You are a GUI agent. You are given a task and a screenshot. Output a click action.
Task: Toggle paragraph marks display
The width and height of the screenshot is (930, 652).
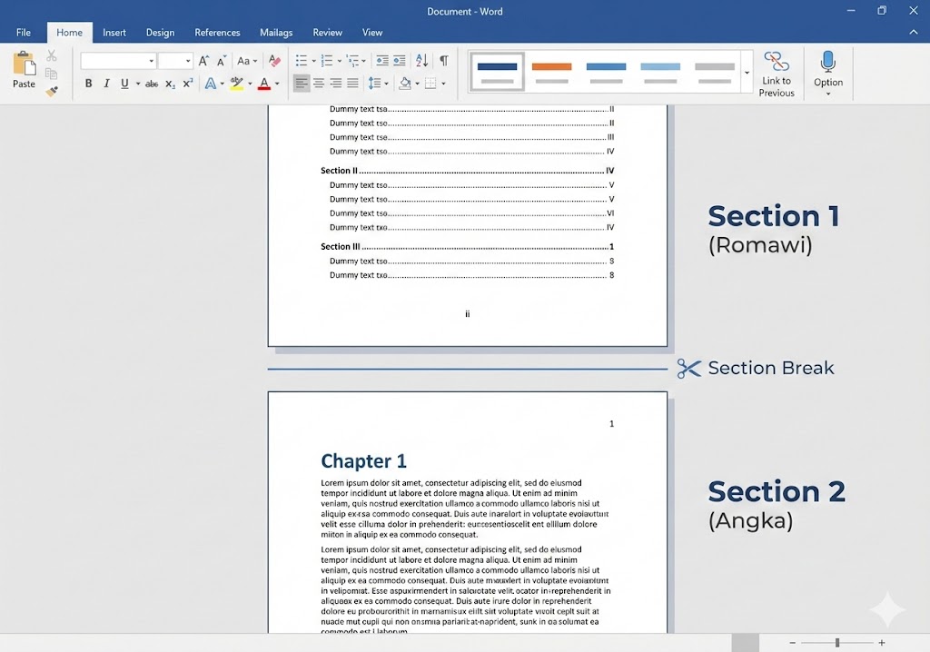click(x=442, y=60)
